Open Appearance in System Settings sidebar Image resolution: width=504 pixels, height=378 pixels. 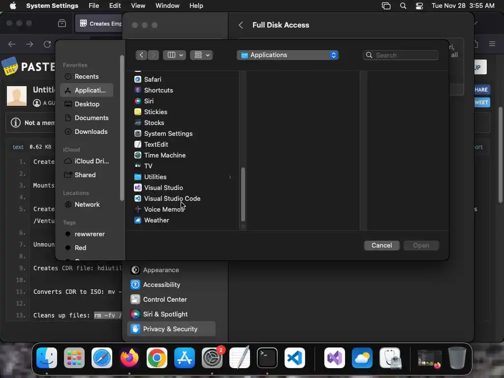point(171,270)
